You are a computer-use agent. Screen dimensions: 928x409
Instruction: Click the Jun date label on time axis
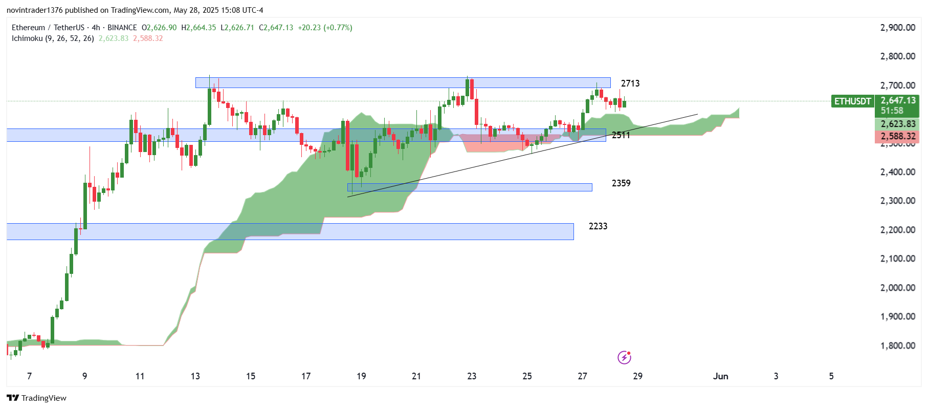[720, 376]
